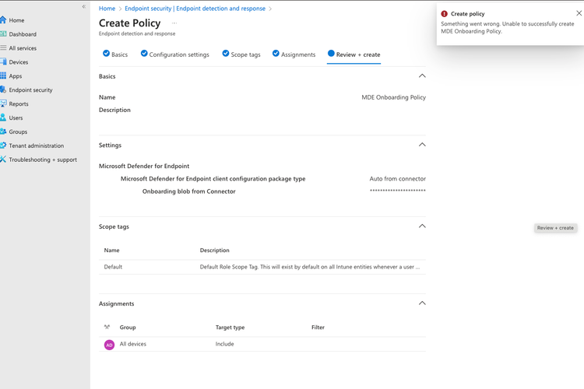Click the Review + create tooltip button

pyautogui.click(x=555, y=228)
